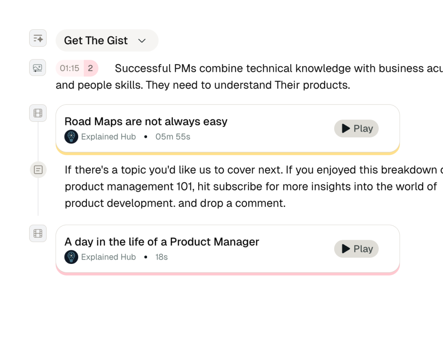Click the AI summary sparkle icon
This screenshot has height=337, width=443.
coord(38,38)
